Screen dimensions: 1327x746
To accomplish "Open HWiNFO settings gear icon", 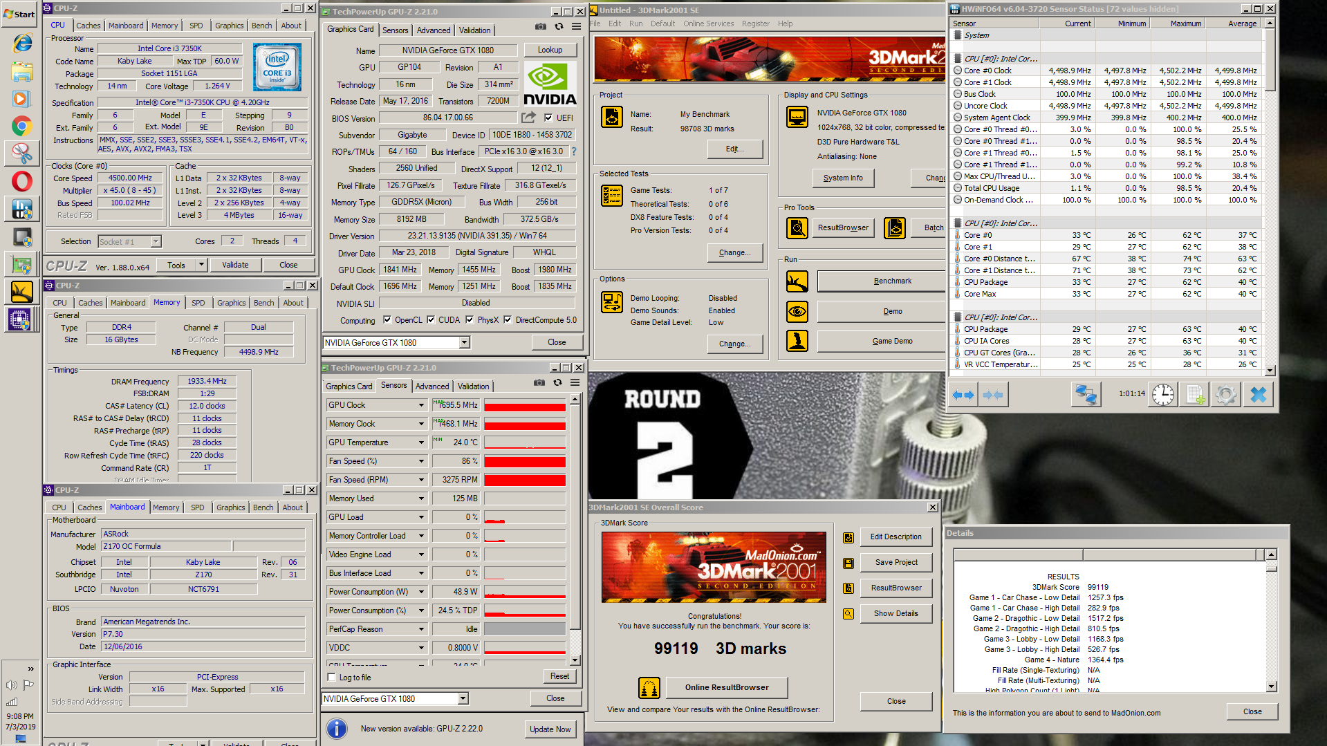I will click(1225, 395).
